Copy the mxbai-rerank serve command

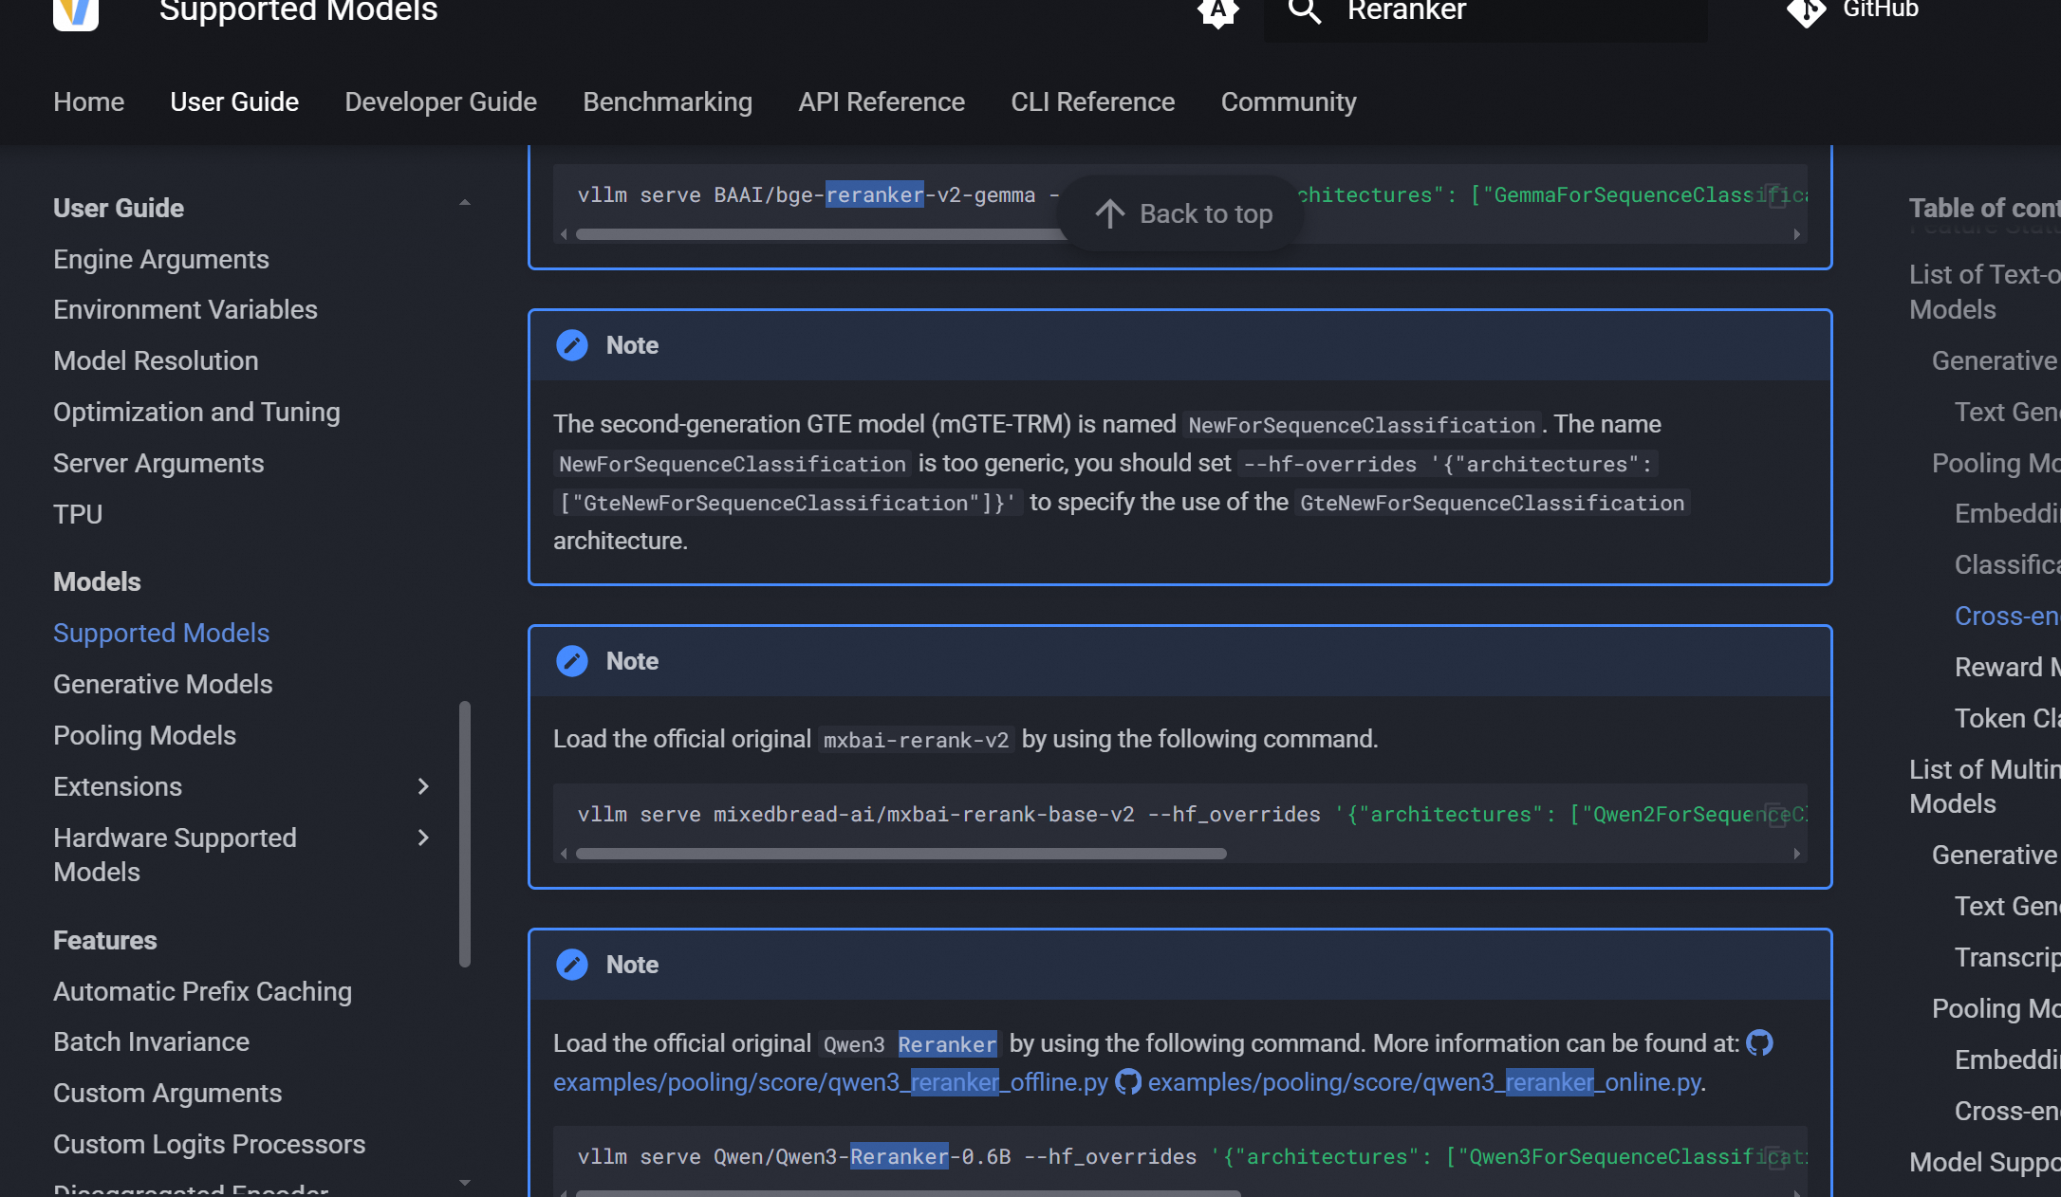tap(1776, 815)
